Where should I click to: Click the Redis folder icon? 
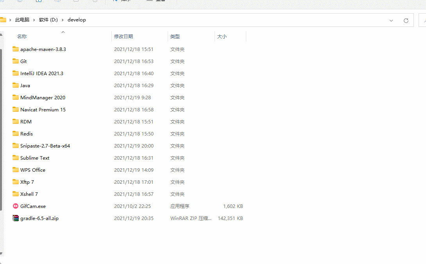[16, 134]
